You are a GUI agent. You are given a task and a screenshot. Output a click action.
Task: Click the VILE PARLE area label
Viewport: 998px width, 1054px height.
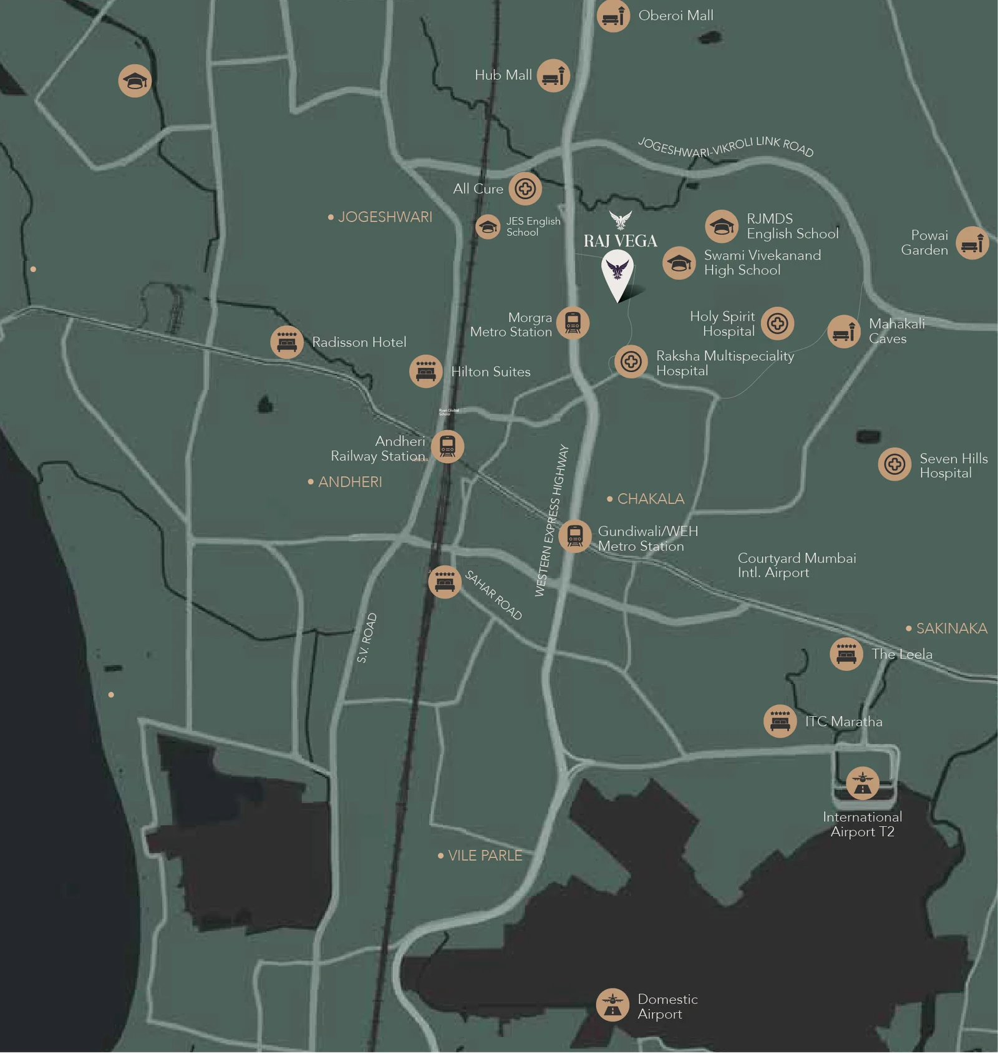[485, 856]
